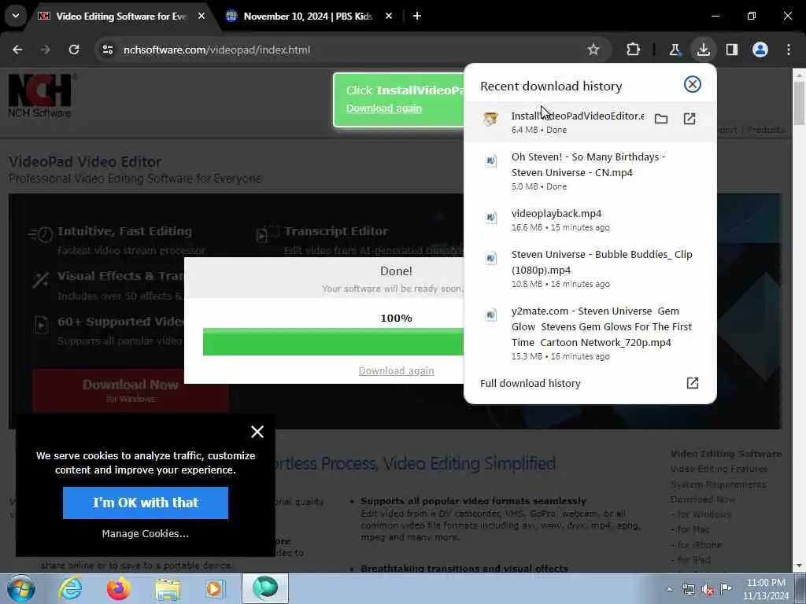Open the Chrome three-dot menu
The width and height of the screenshot is (806, 604).
coord(789,50)
